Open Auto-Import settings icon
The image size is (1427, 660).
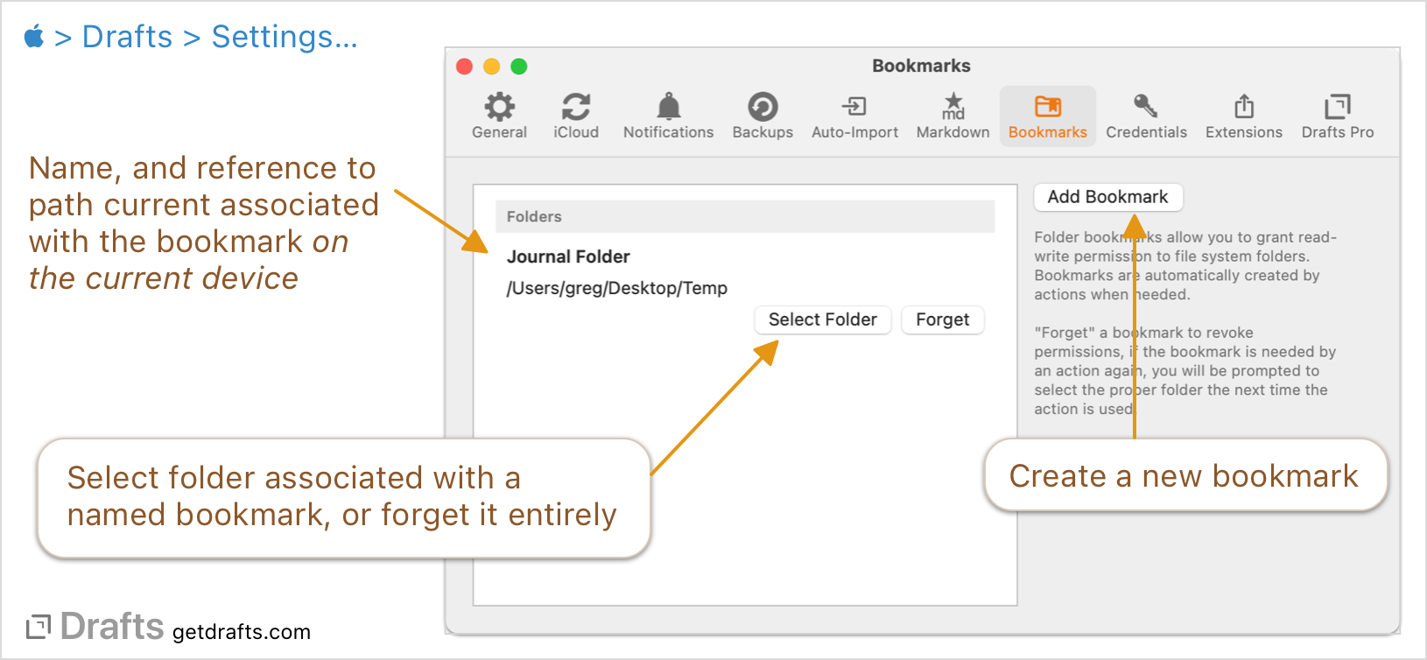click(854, 107)
